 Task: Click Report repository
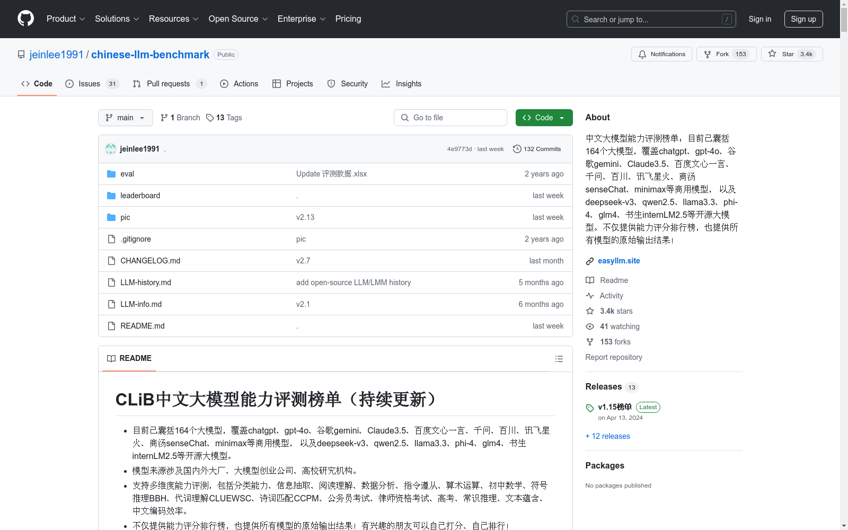(x=614, y=357)
